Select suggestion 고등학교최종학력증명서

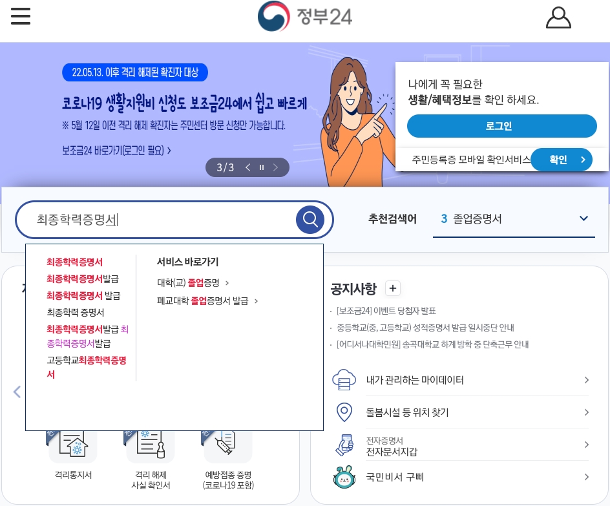pyautogui.click(x=87, y=367)
